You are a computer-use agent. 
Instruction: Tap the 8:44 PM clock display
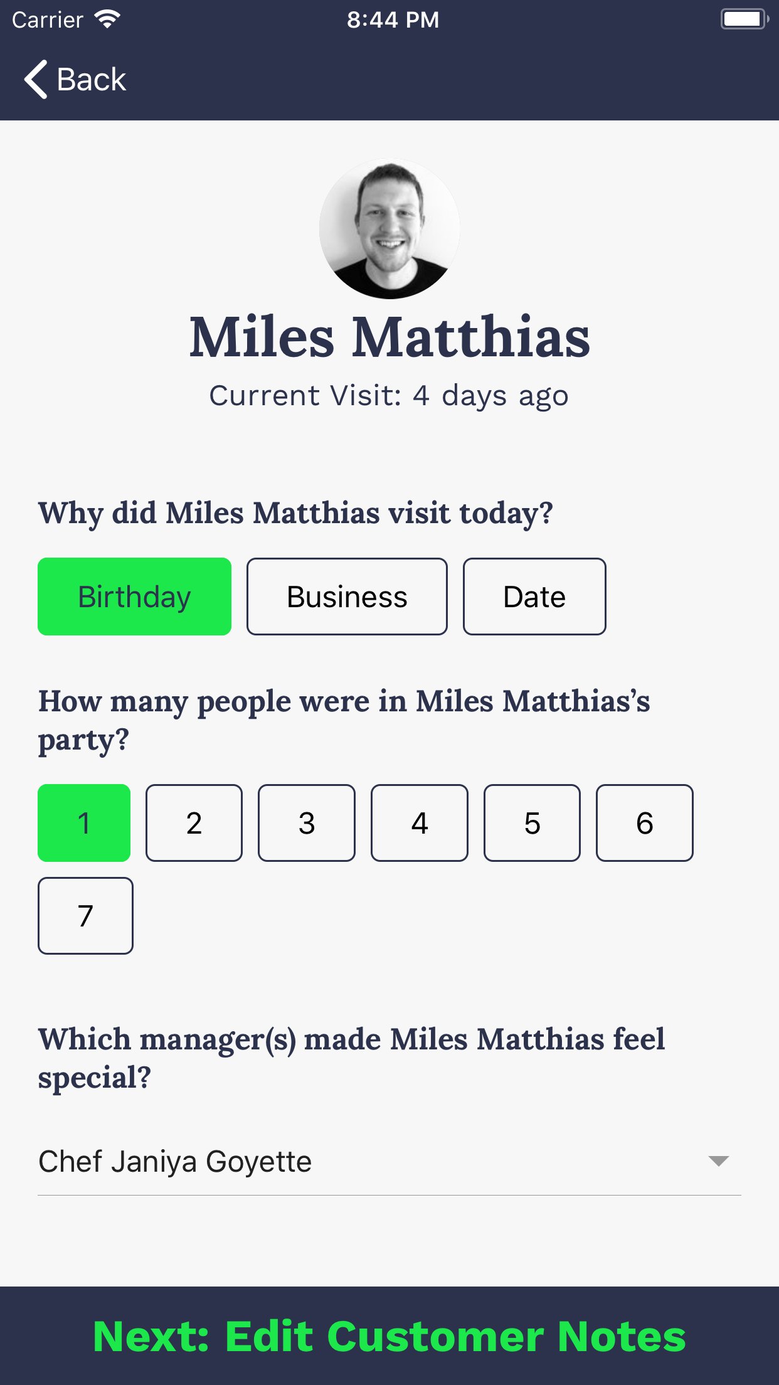coord(393,19)
